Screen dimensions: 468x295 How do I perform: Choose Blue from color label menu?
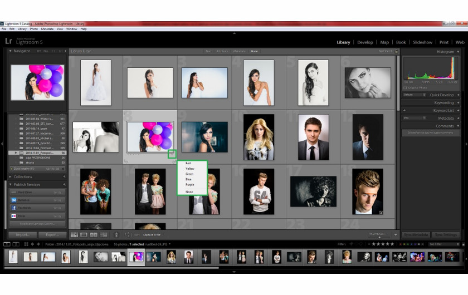pyautogui.click(x=192, y=179)
